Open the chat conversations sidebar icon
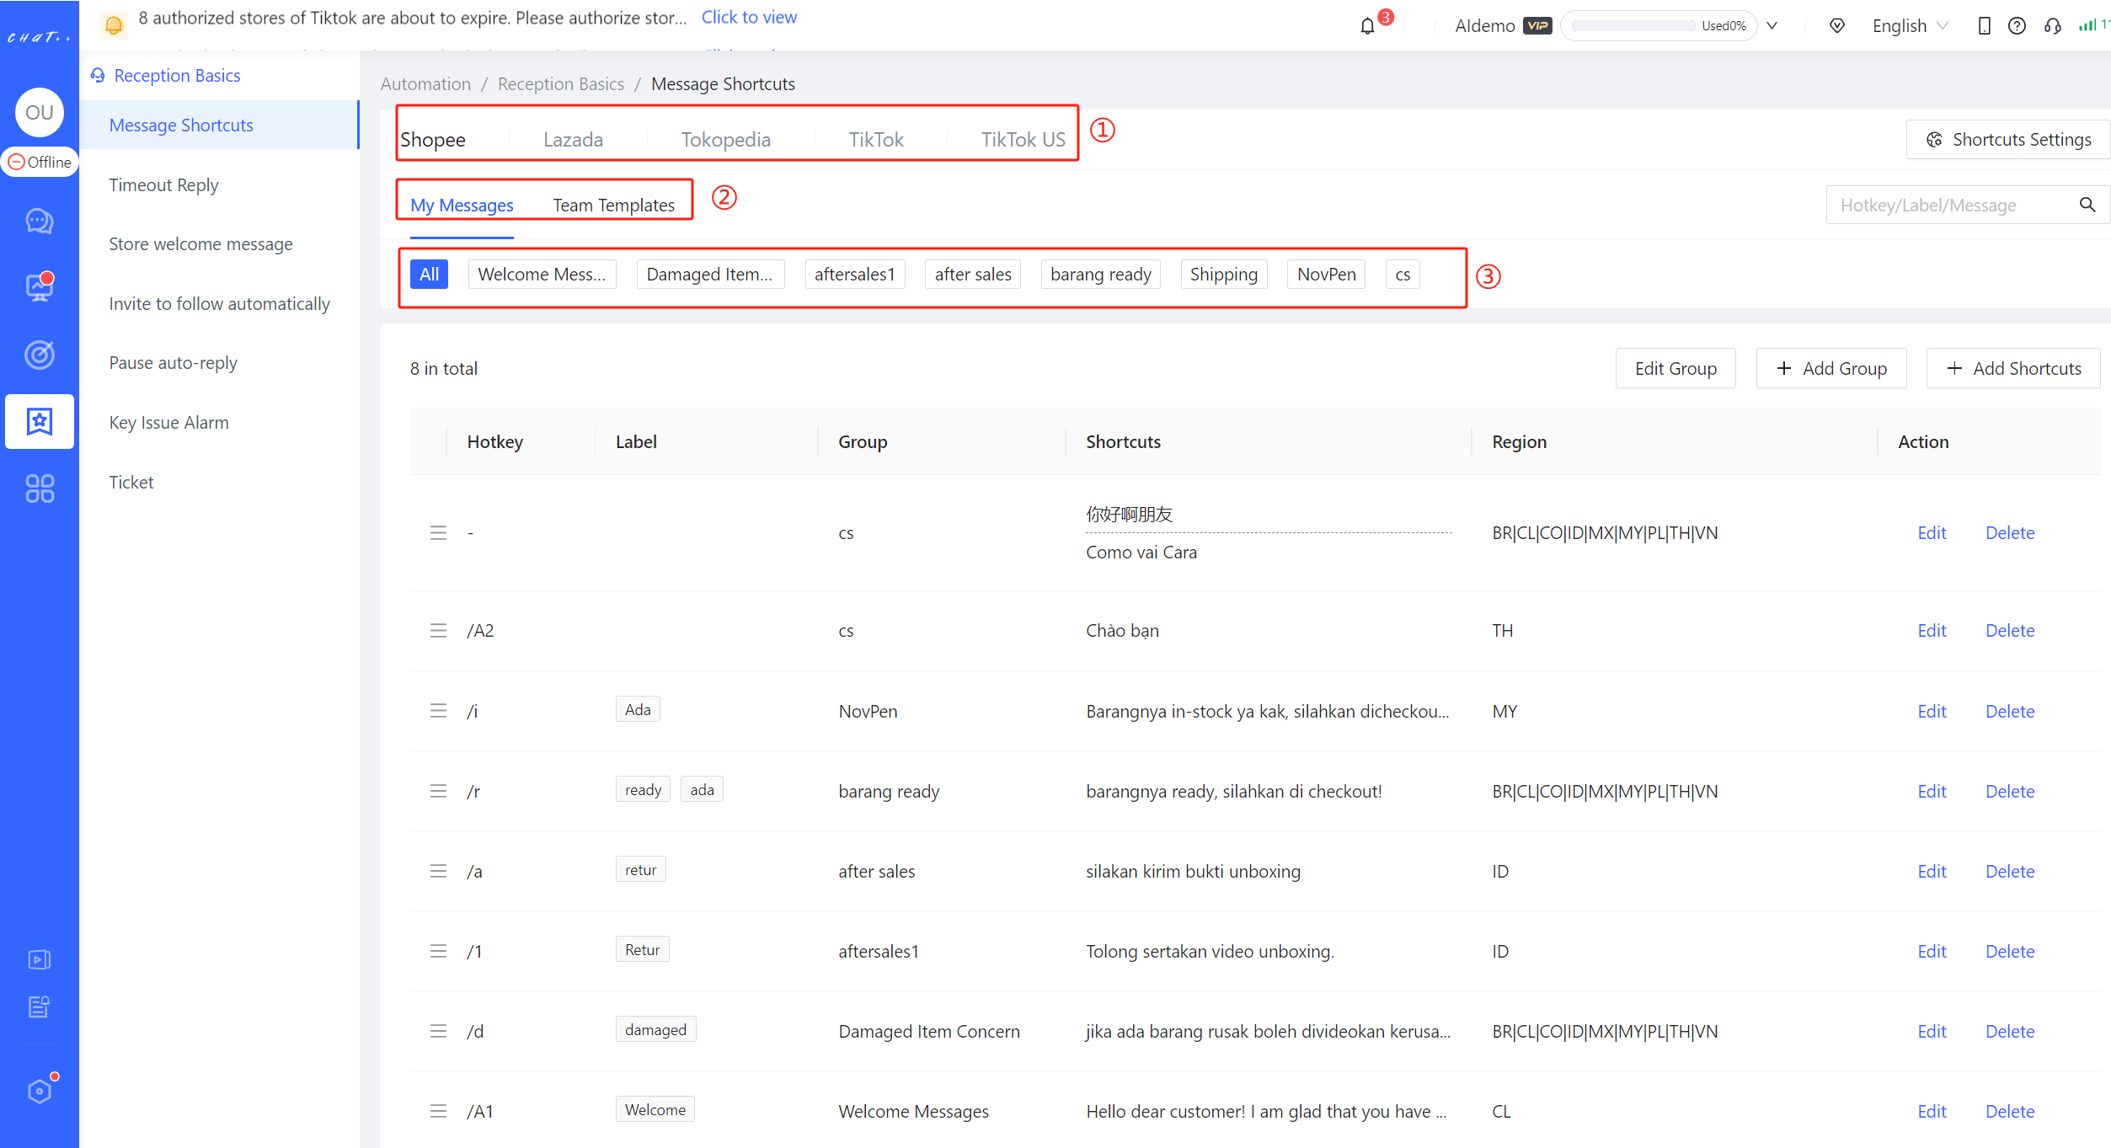Screen dimensions: 2111x1148 40,221
